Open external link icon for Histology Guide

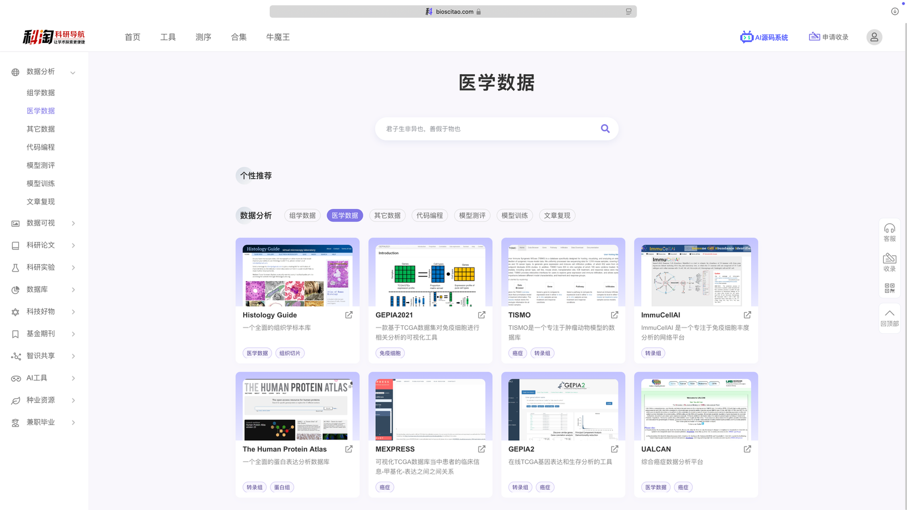tap(349, 315)
